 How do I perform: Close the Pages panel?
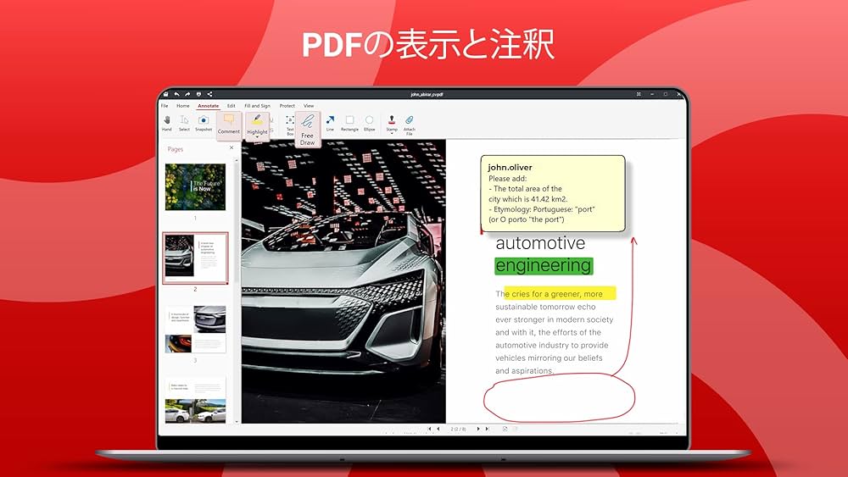tap(232, 148)
